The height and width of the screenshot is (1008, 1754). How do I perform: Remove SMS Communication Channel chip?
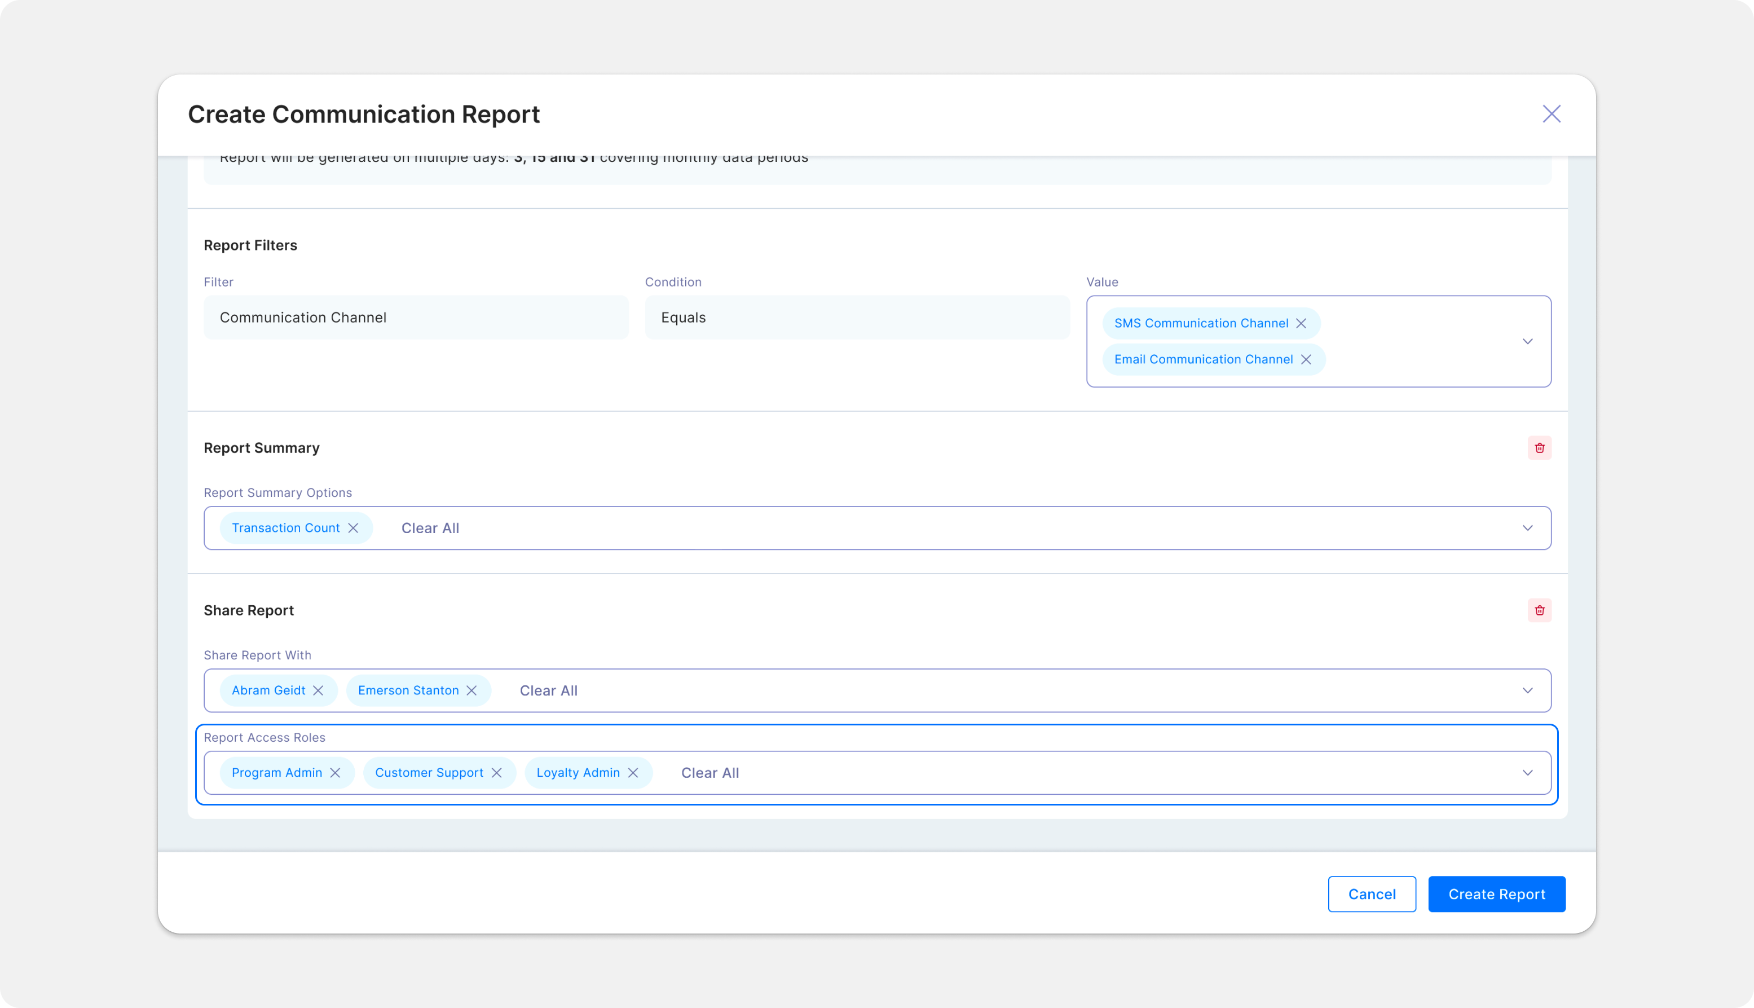pyautogui.click(x=1301, y=323)
